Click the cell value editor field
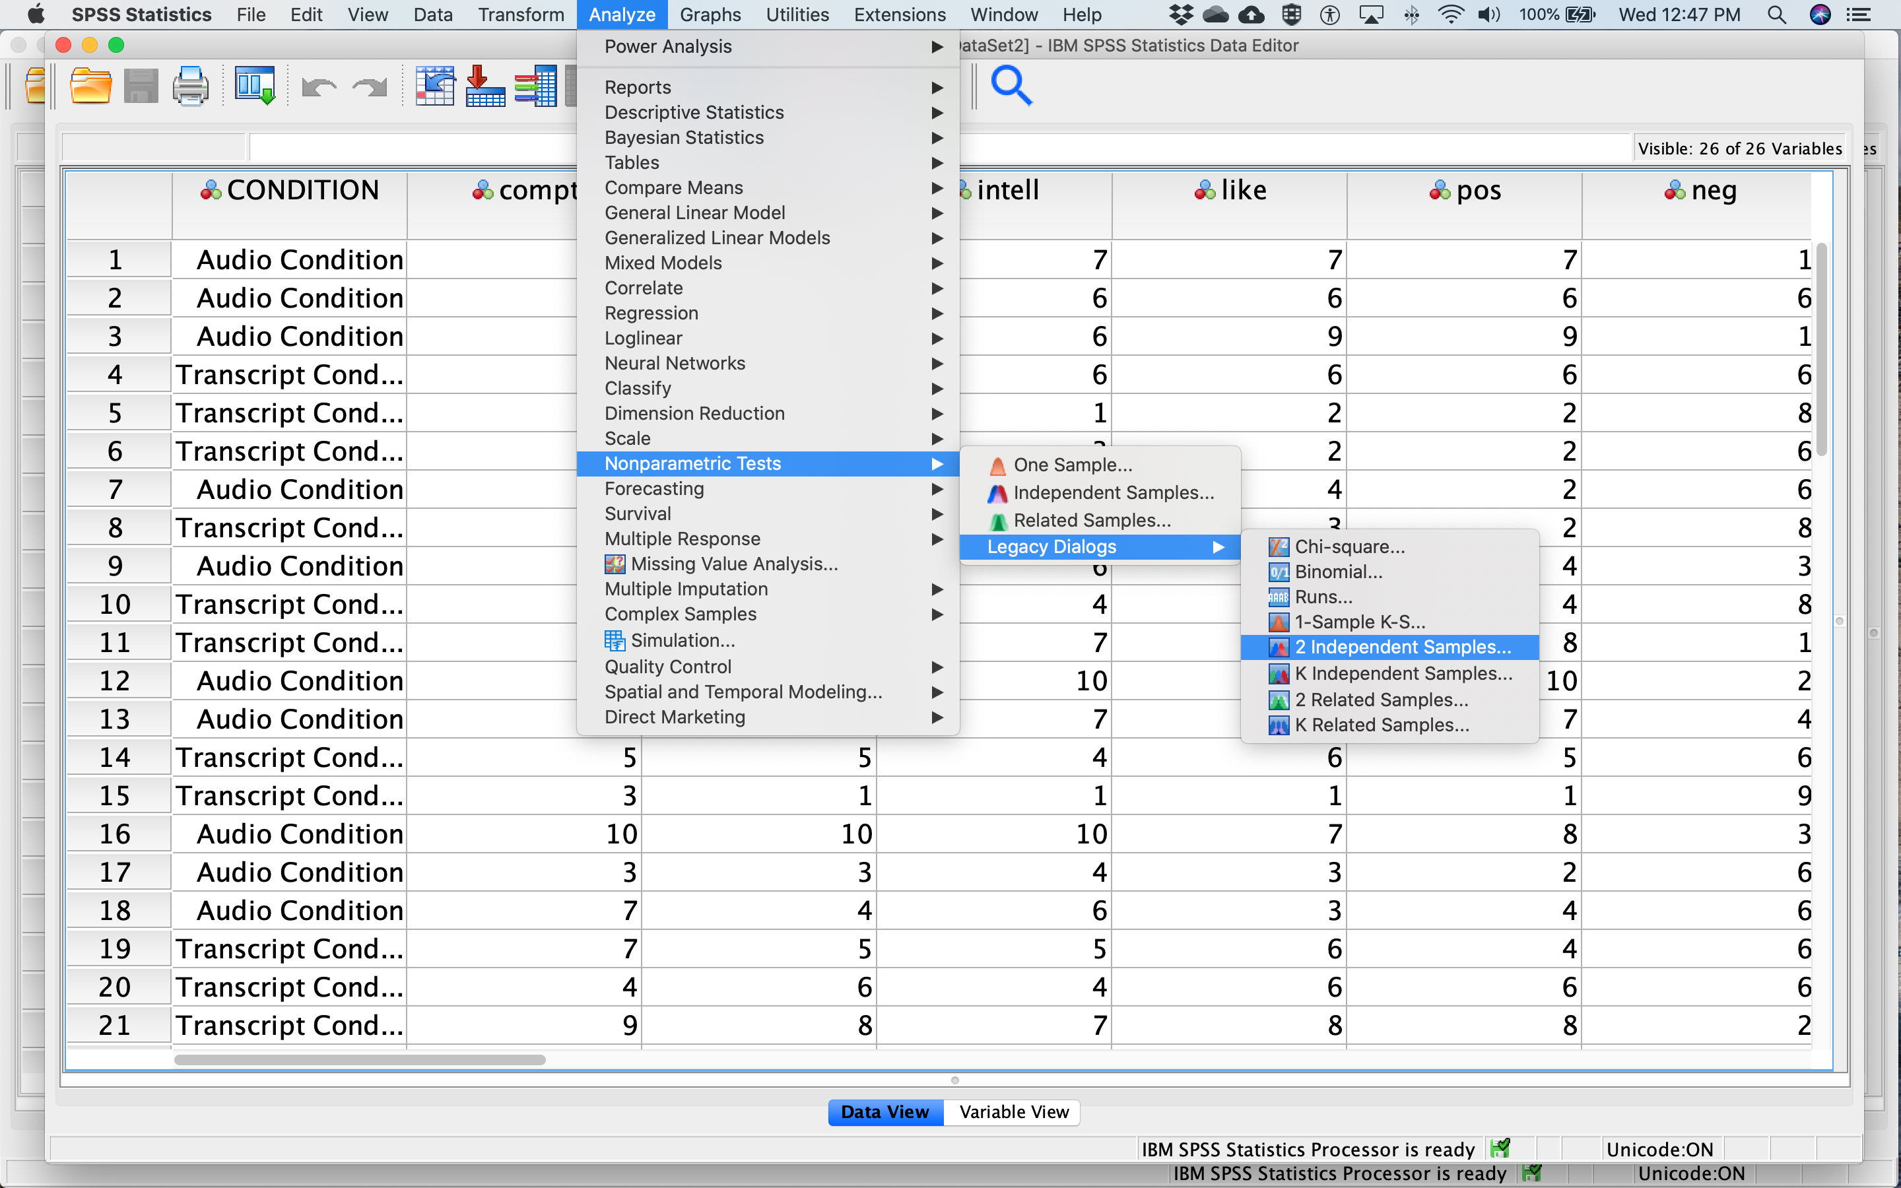This screenshot has width=1901, height=1188. [x=939, y=148]
